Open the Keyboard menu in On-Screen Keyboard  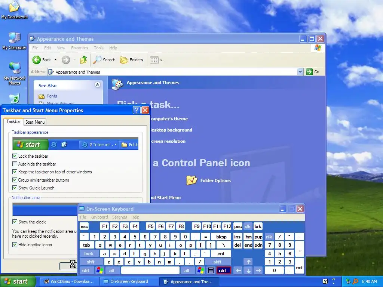tap(99, 217)
